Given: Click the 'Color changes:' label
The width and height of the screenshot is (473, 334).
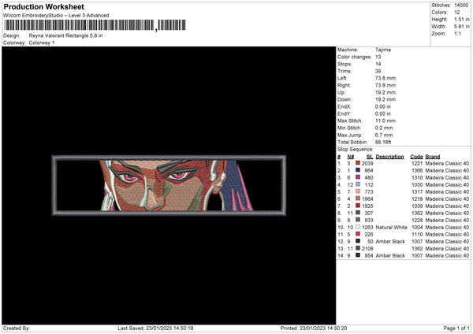Looking at the screenshot, I should pyautogui.click(x=354, y=57).
